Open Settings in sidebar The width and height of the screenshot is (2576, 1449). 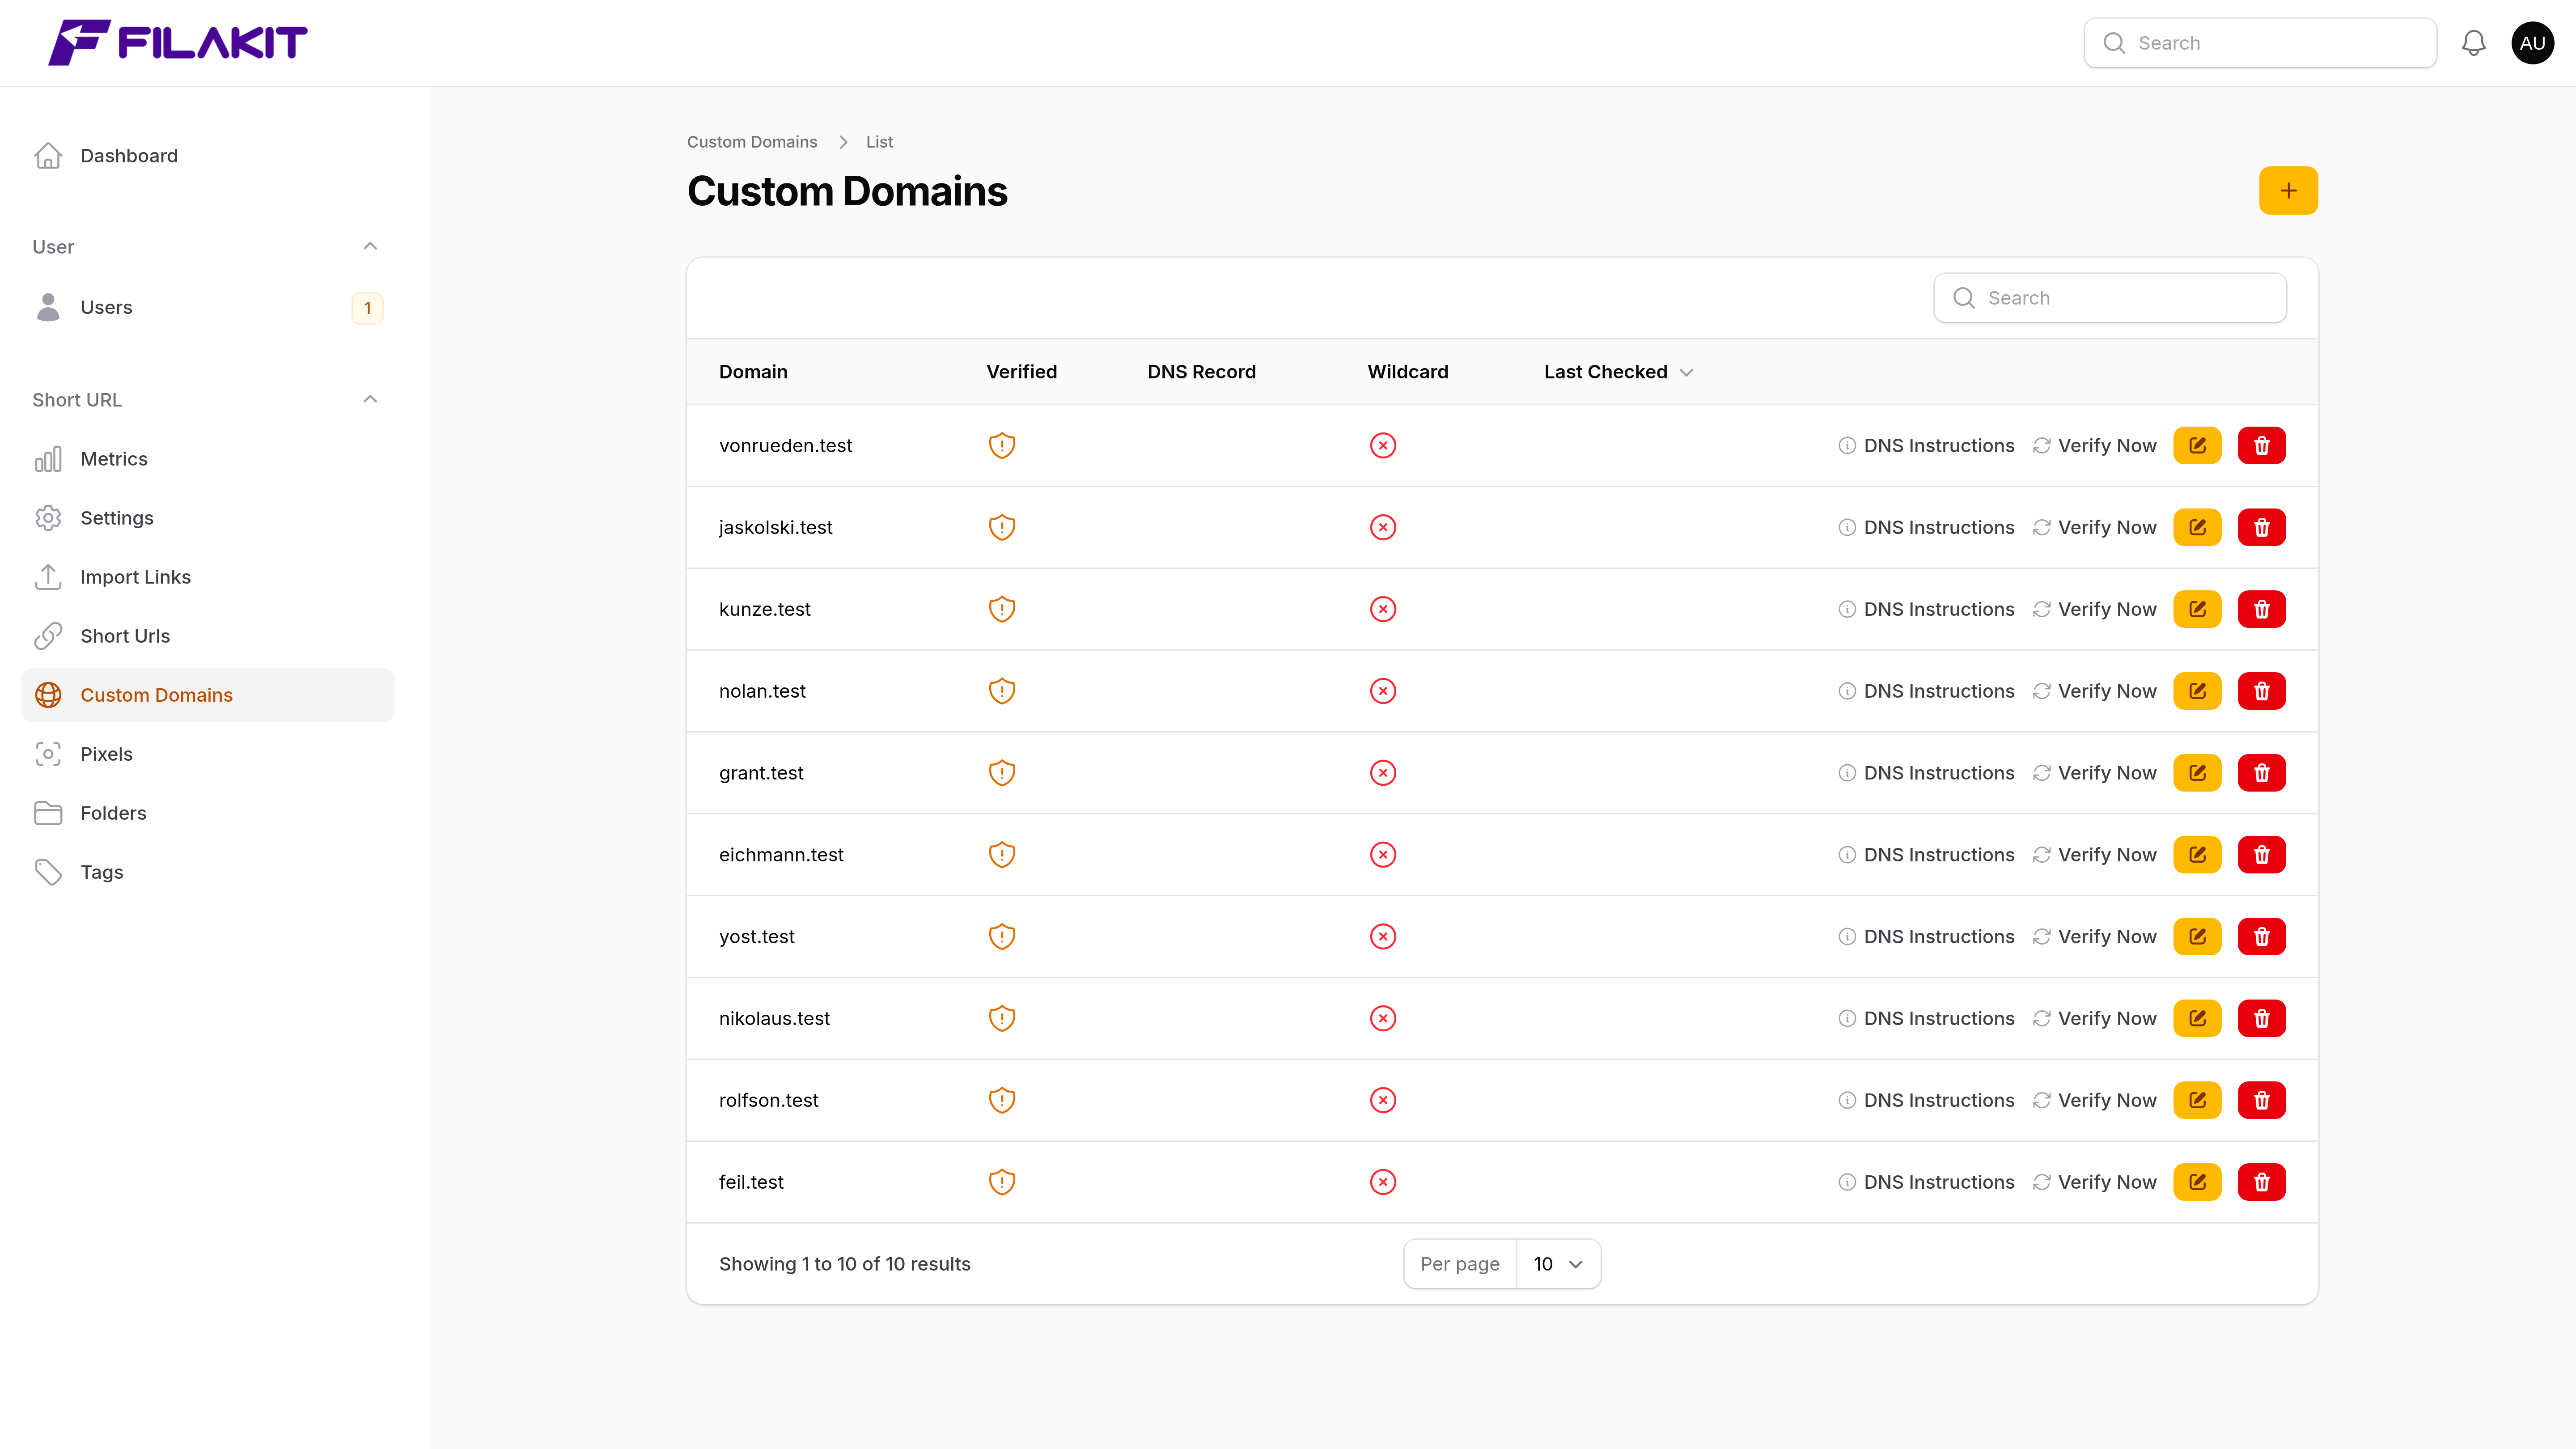(208, 518)
